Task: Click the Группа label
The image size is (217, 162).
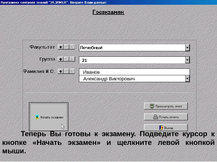Action: (x=47, y=59)
